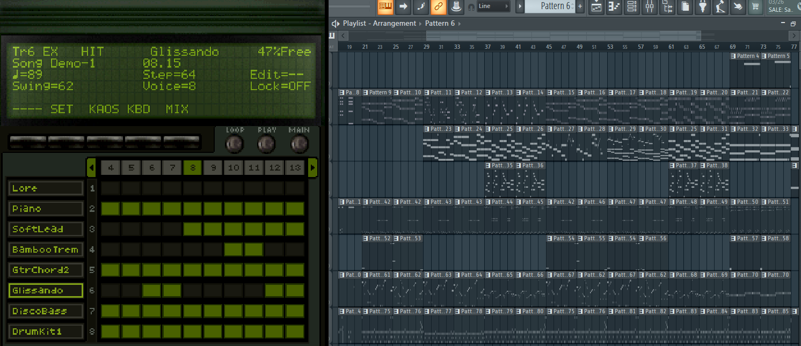Open the Mixer view icon
Screen dimensions: 801x346
coord(650,6)
